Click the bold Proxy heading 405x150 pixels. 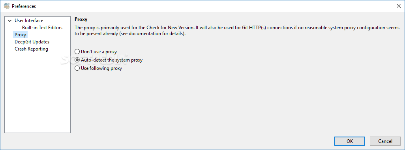coord(81,19)
